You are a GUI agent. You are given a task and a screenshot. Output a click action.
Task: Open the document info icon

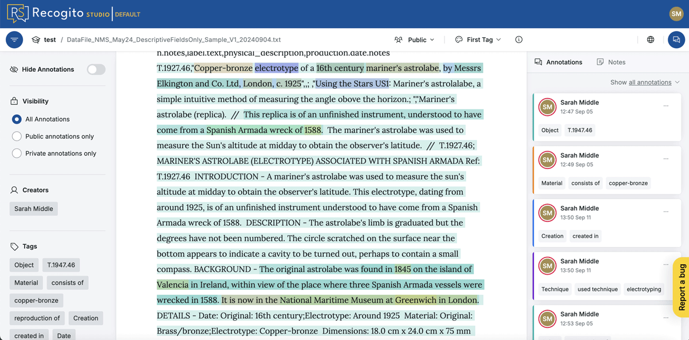point(518,40)
